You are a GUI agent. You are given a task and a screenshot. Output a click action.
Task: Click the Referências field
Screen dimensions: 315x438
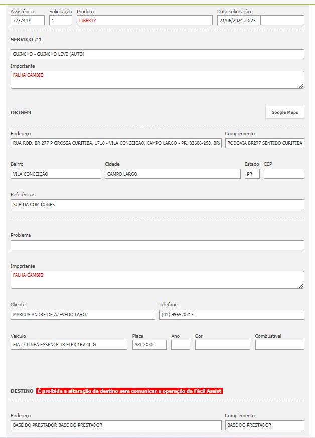click(x=157, y=204)
